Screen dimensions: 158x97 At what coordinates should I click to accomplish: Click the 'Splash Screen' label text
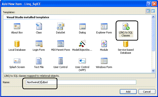tap(17, 67)
